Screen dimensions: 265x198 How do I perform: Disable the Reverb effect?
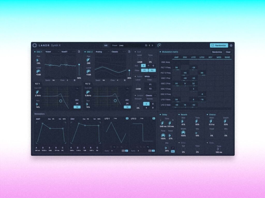click(179, 114)
